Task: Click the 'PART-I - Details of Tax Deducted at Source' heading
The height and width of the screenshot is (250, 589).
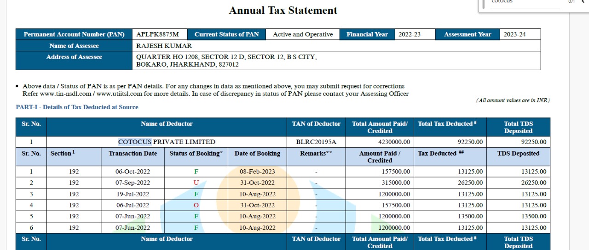Action: [77, 107]
